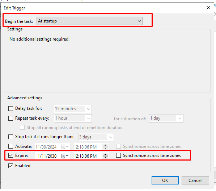Screen dimensions: 216x191
Task: Click the Expire time up arrow
Action: pos(105,154)
